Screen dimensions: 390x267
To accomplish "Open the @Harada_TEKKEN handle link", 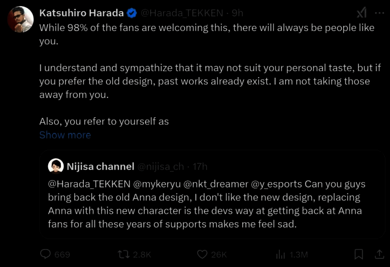I will 181,13.
